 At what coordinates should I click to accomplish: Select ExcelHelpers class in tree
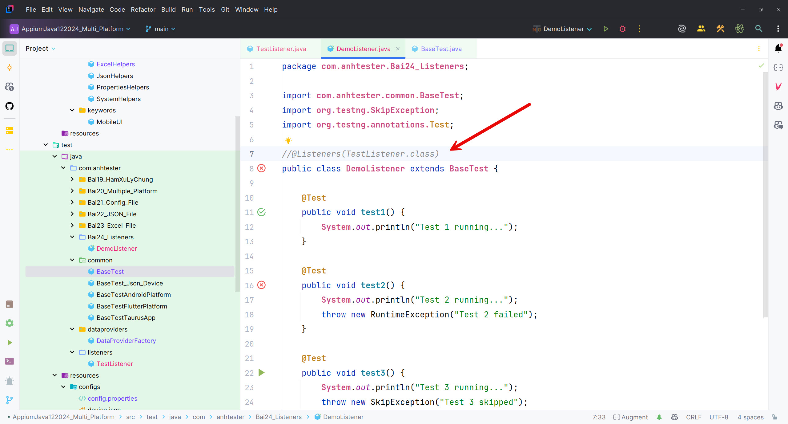pyautogui.click(x=115, y=64)
